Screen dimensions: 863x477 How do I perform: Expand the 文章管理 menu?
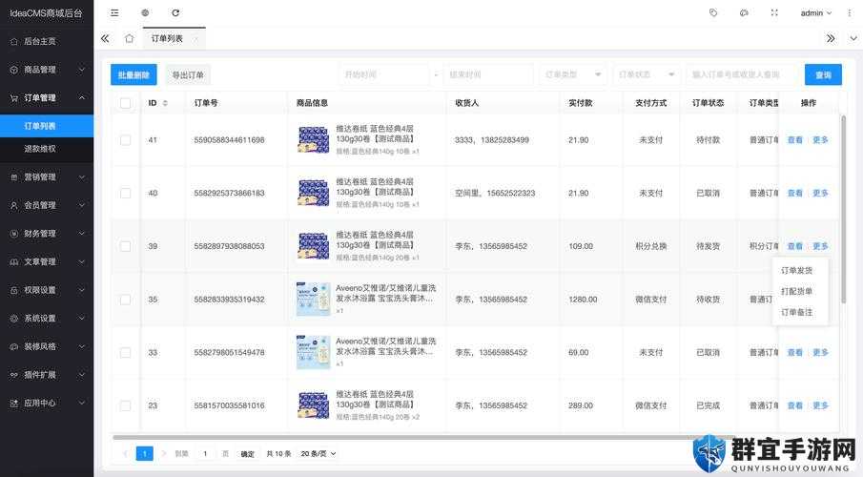(47, 261)
